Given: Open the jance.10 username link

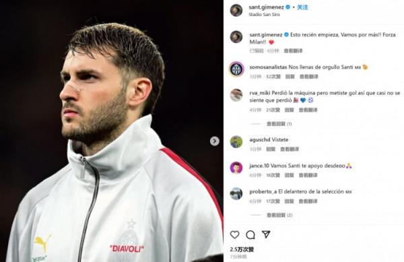Looking at the screenshot, I should pyautogui.click(x=259, y=166).
